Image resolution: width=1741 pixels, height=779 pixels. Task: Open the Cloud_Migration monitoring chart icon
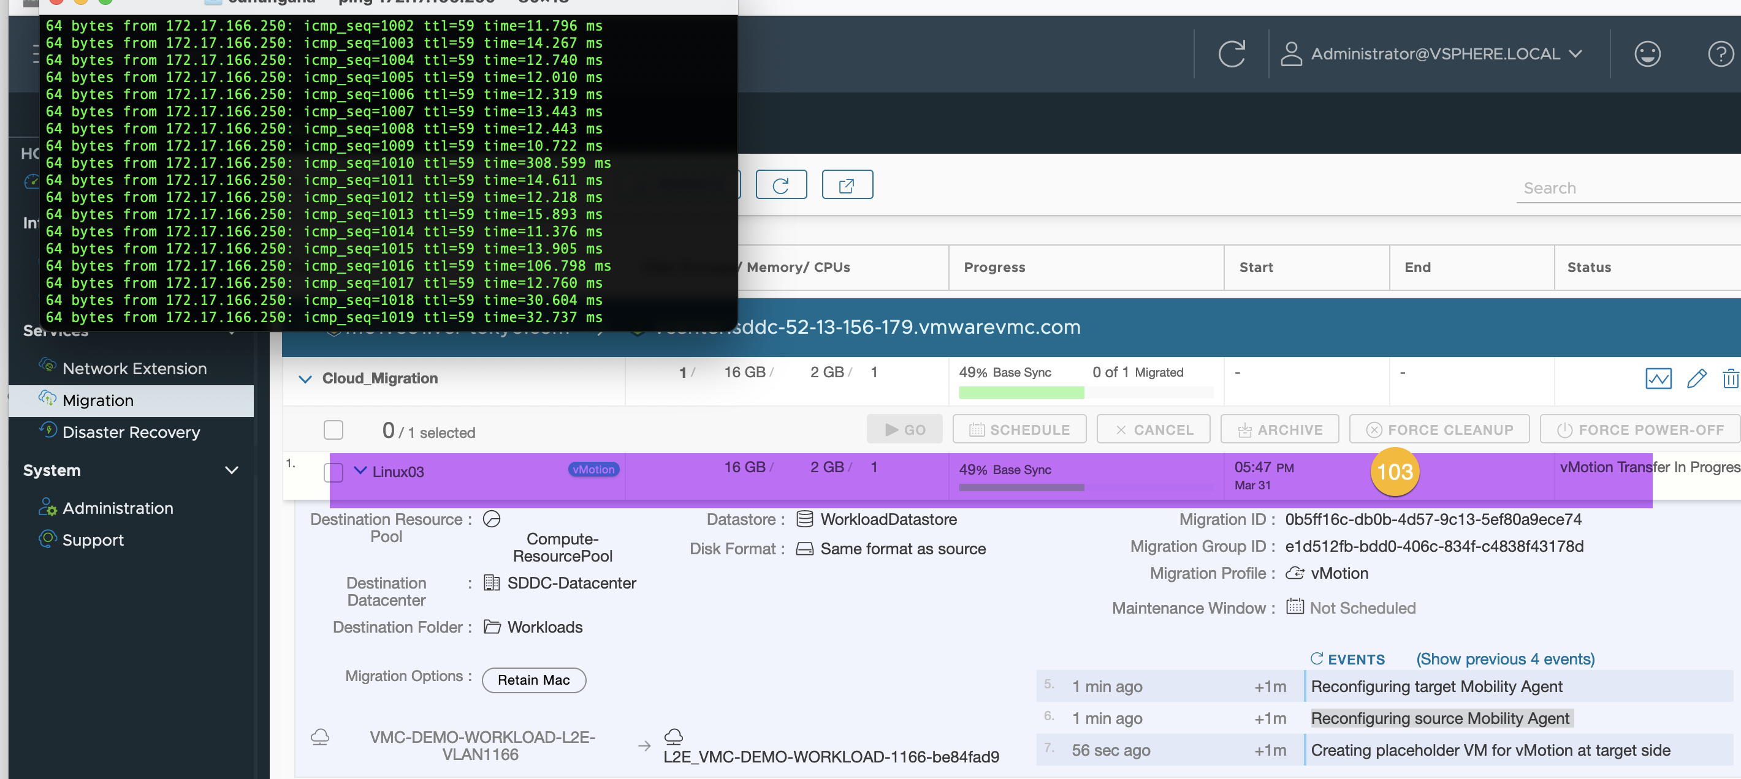tap(1658, 378)
